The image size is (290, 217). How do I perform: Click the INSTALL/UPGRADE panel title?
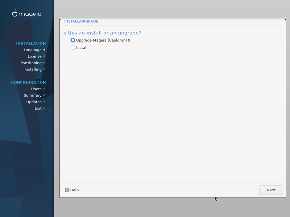tap(81, 21)
